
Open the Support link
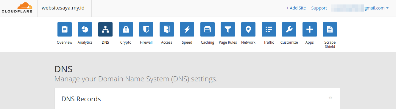(x=319, y=8)
